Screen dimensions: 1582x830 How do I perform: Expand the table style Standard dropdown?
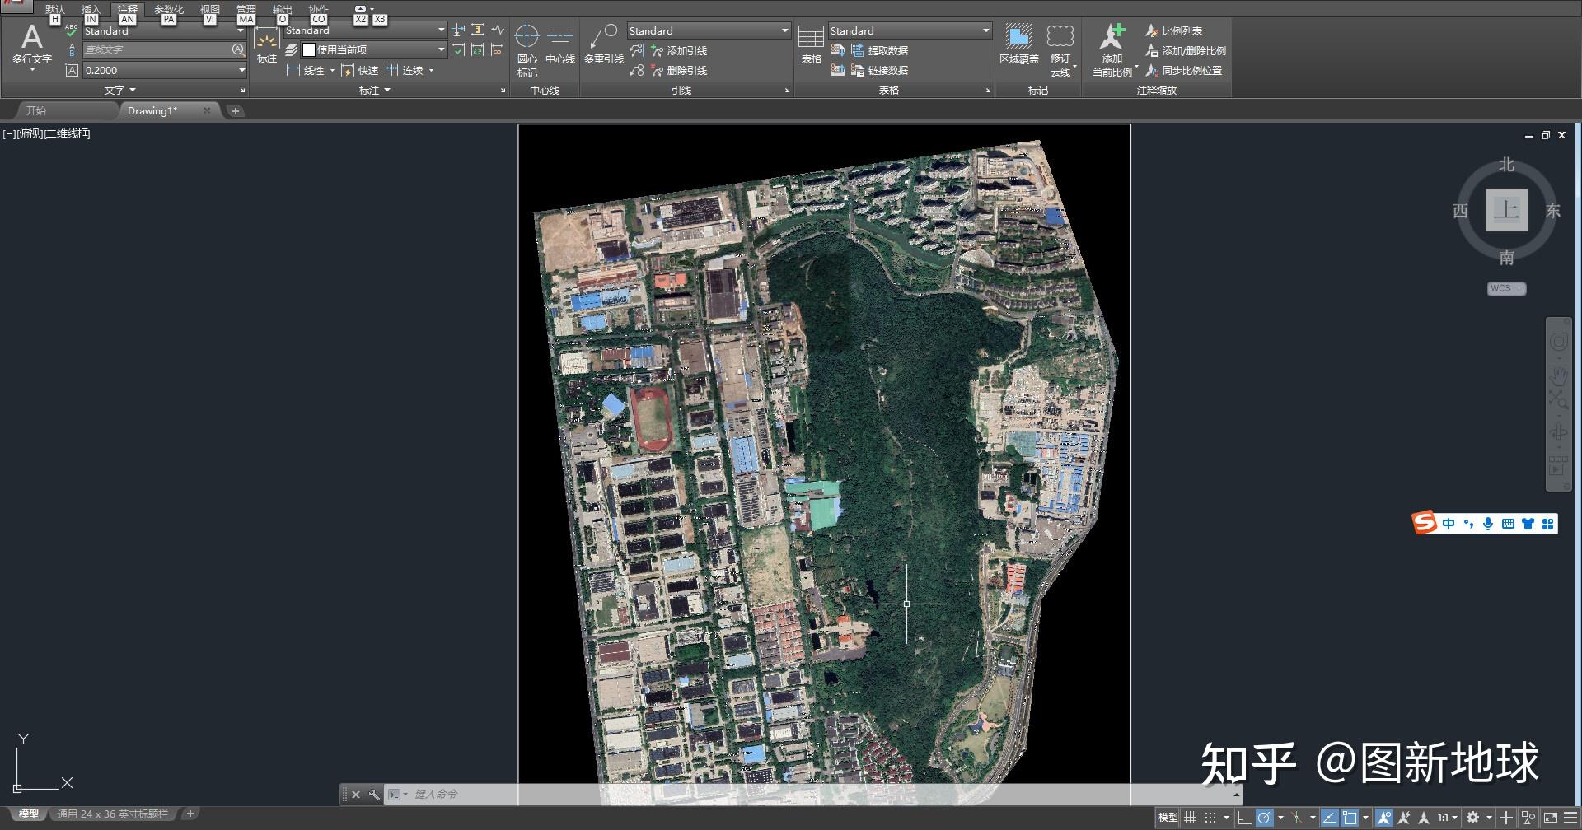pyautogui.click(x=985, y=30)
